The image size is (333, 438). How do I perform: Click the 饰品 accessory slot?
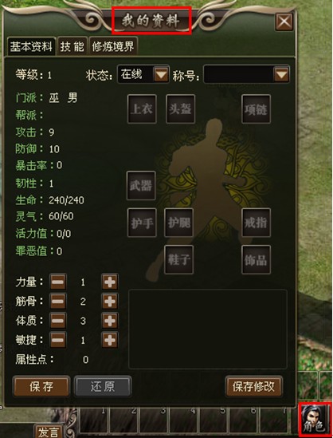[256, 260]
